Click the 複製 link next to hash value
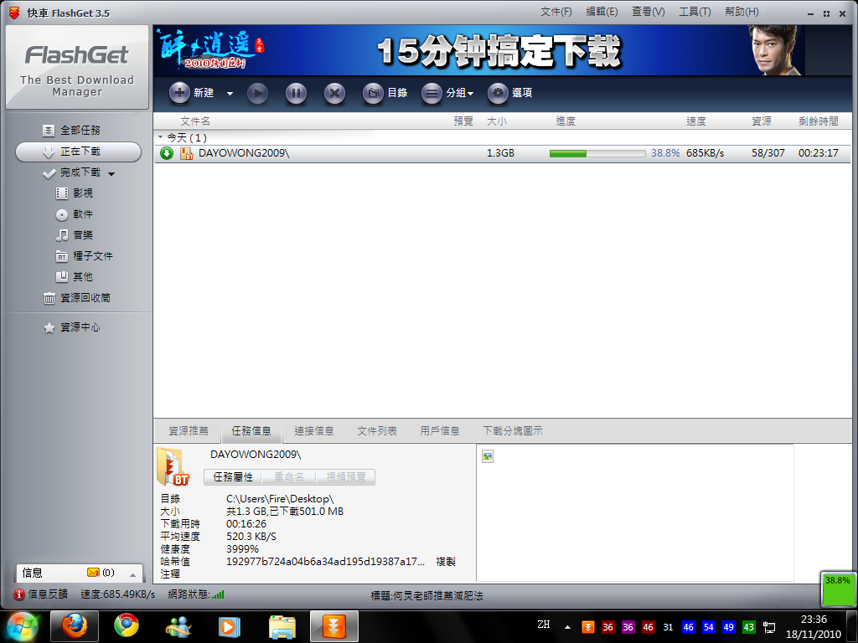The image size is (858, 643). (446, 562)
